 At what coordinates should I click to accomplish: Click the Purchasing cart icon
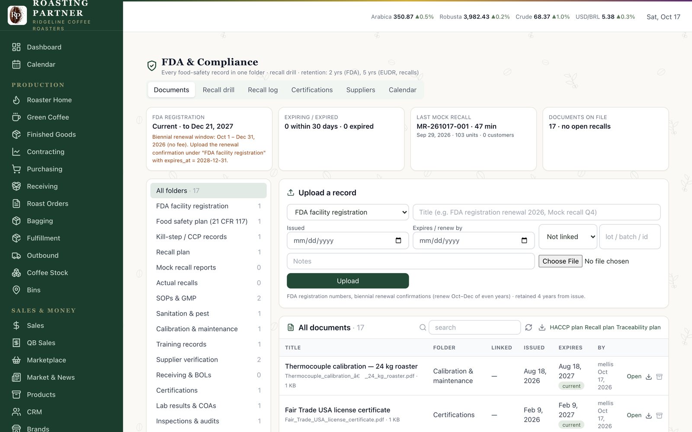pos(16,169)
